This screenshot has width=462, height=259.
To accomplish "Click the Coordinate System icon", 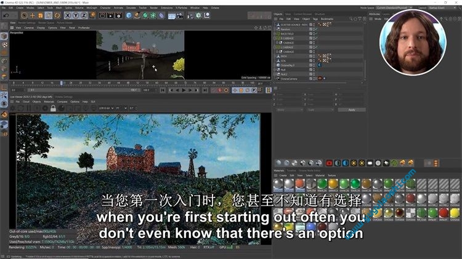I will pos(92,15).
